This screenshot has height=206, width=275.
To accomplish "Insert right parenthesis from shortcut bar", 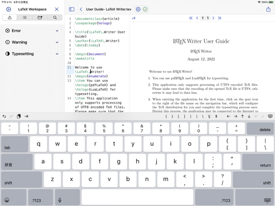I will (x=197, y=116).
